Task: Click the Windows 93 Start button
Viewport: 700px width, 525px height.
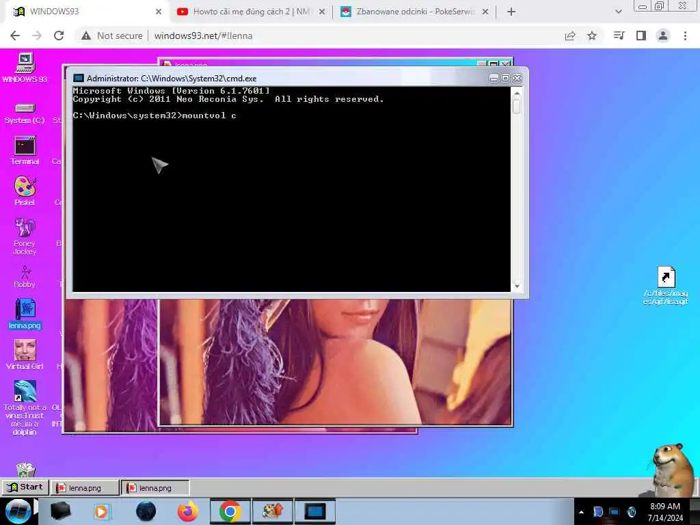Action: click(x=25, y=487)
